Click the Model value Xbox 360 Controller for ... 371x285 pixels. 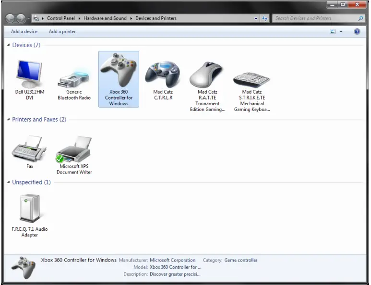click(x=176, y=267)
